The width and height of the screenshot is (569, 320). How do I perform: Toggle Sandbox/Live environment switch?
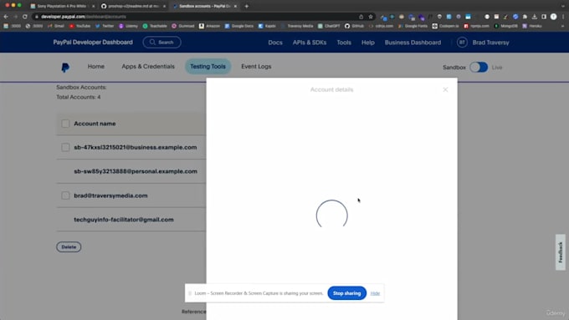479,68
